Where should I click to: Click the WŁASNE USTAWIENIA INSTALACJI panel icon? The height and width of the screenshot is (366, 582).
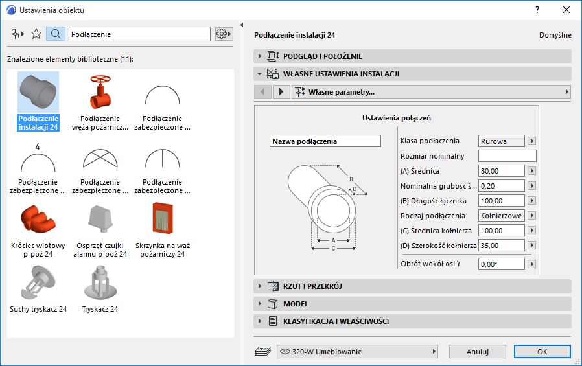pyautogui.click(x=273, y=74)
